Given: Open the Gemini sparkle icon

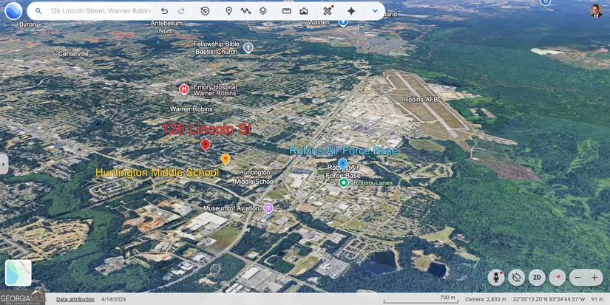Looking at the screenshot, I should [x=351, y=11].
